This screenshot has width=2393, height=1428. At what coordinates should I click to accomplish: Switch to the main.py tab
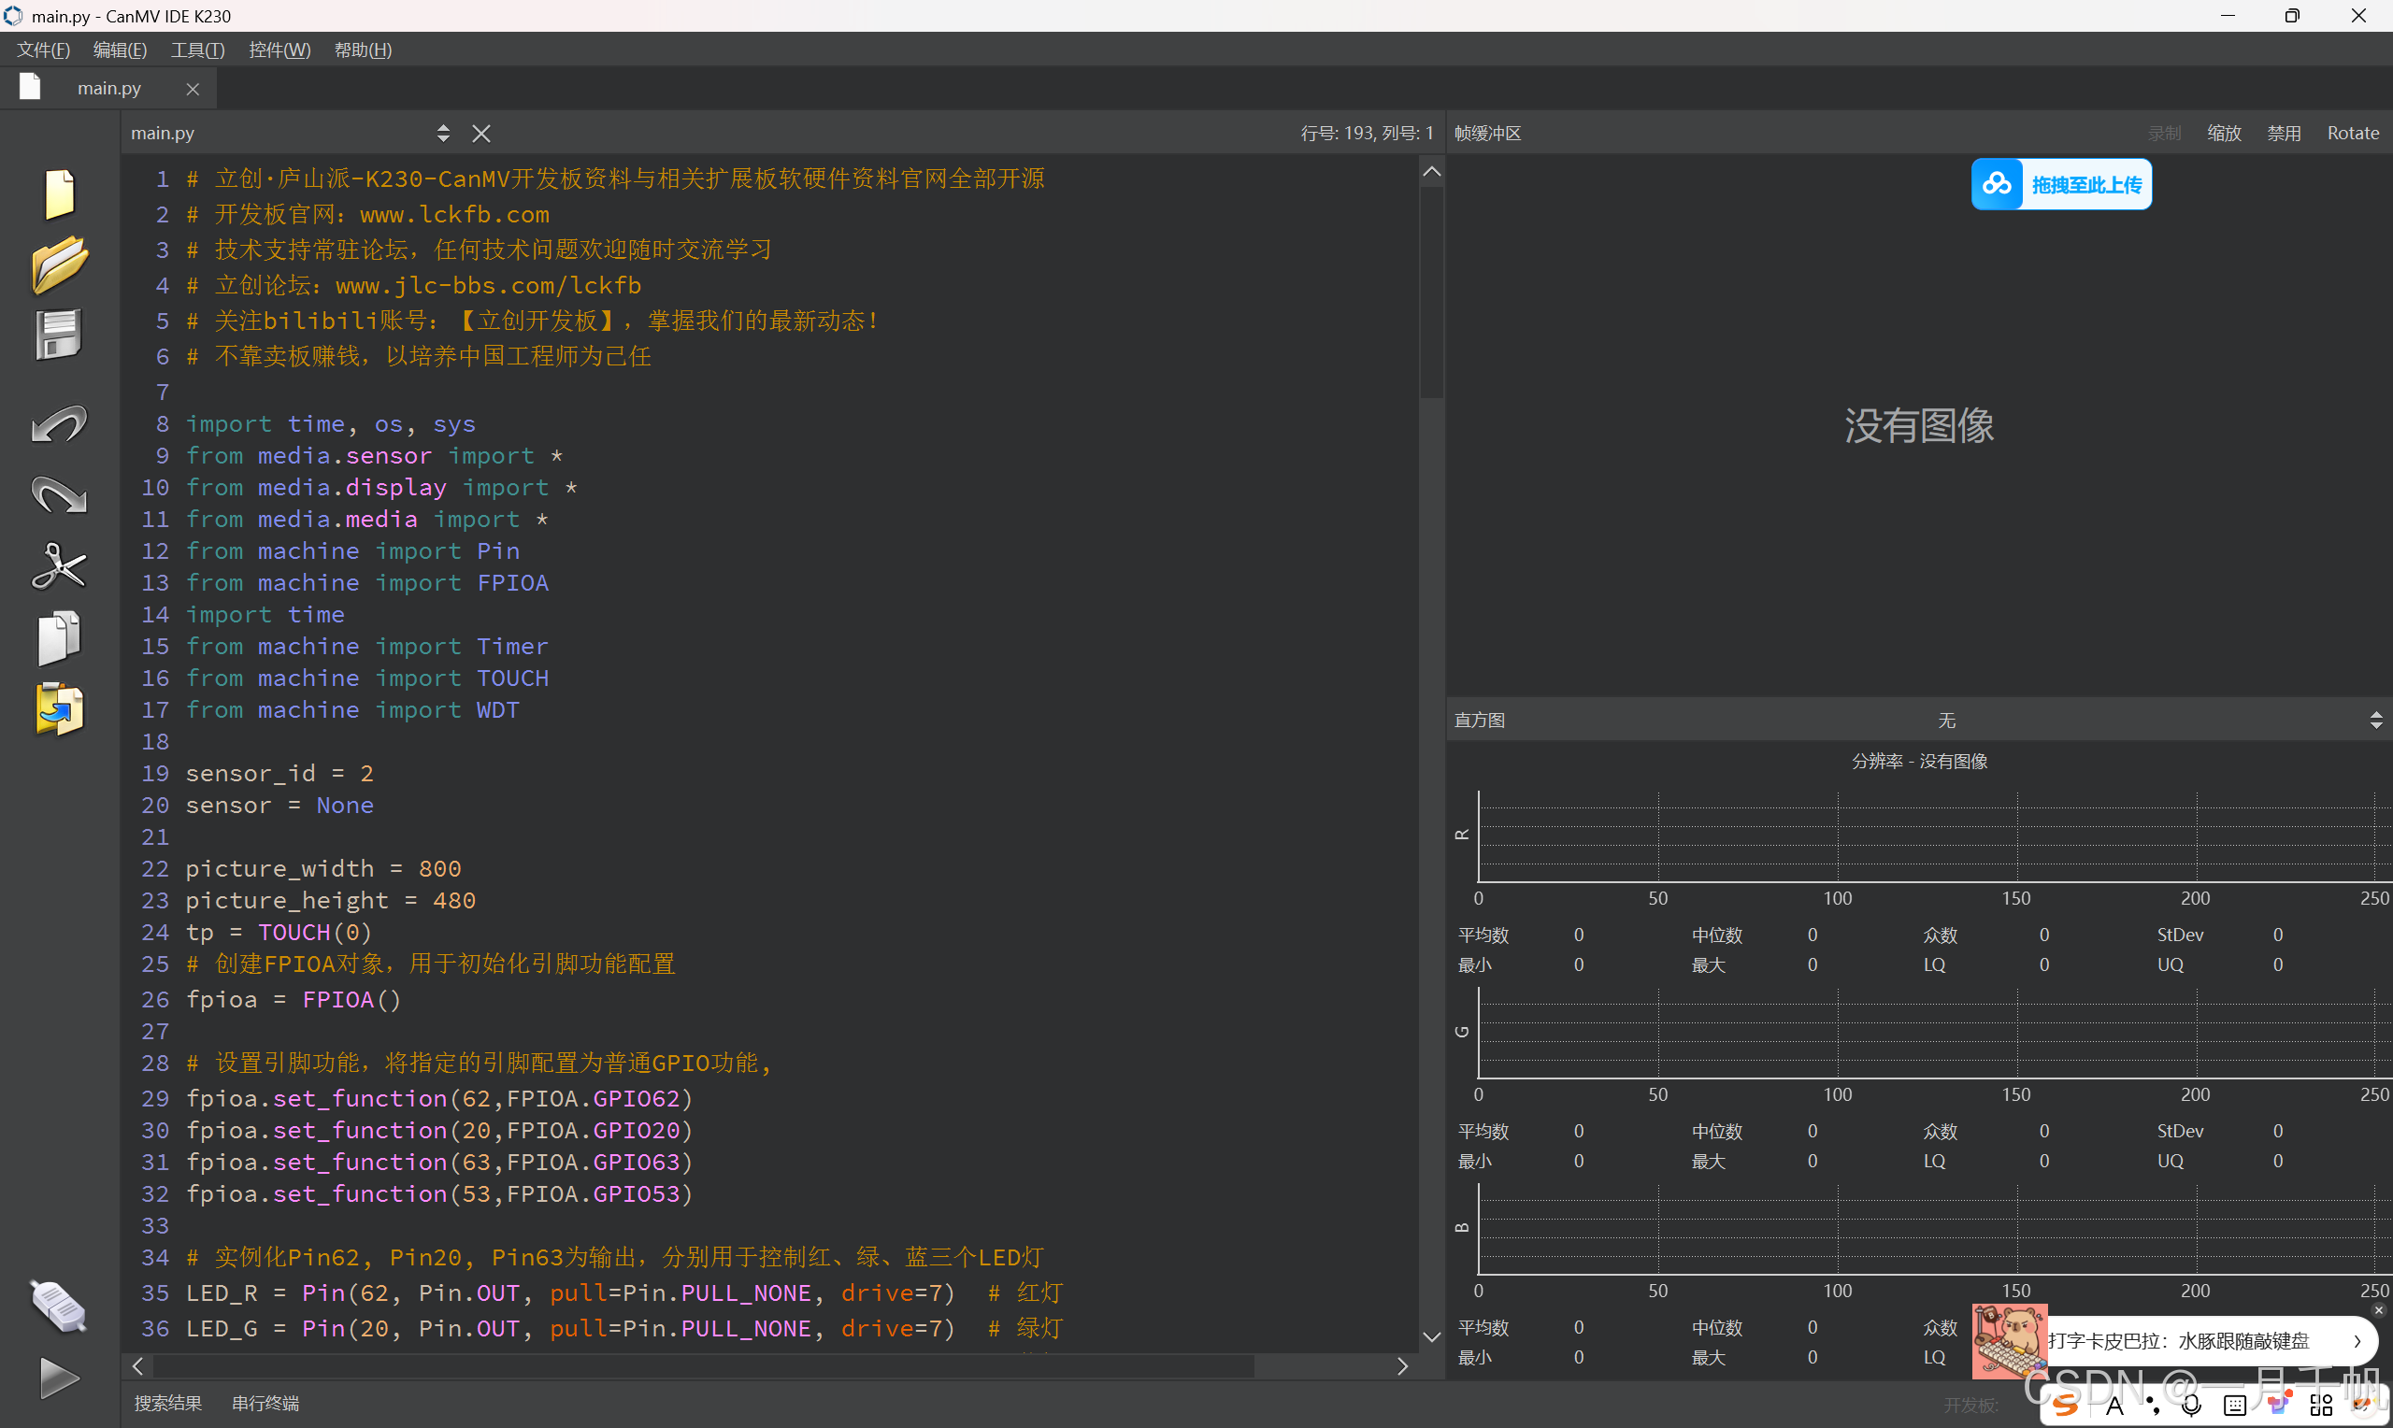coord(108,89)
